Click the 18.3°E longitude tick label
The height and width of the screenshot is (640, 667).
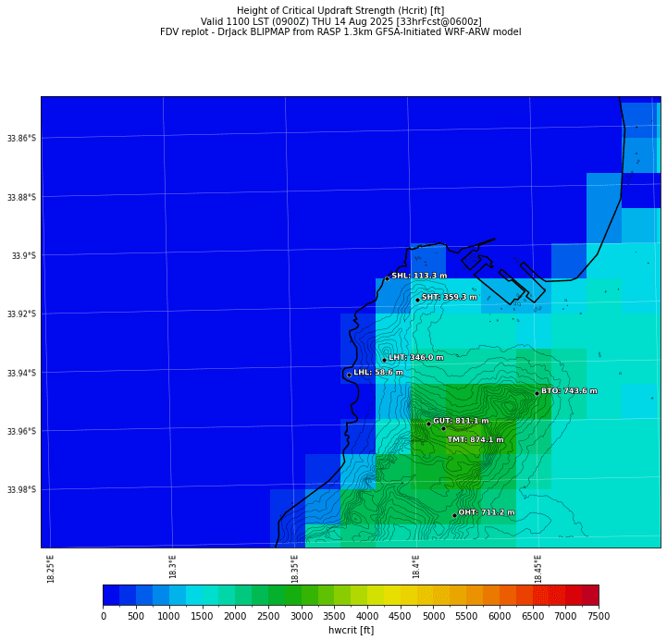click(x=172, y=566)
